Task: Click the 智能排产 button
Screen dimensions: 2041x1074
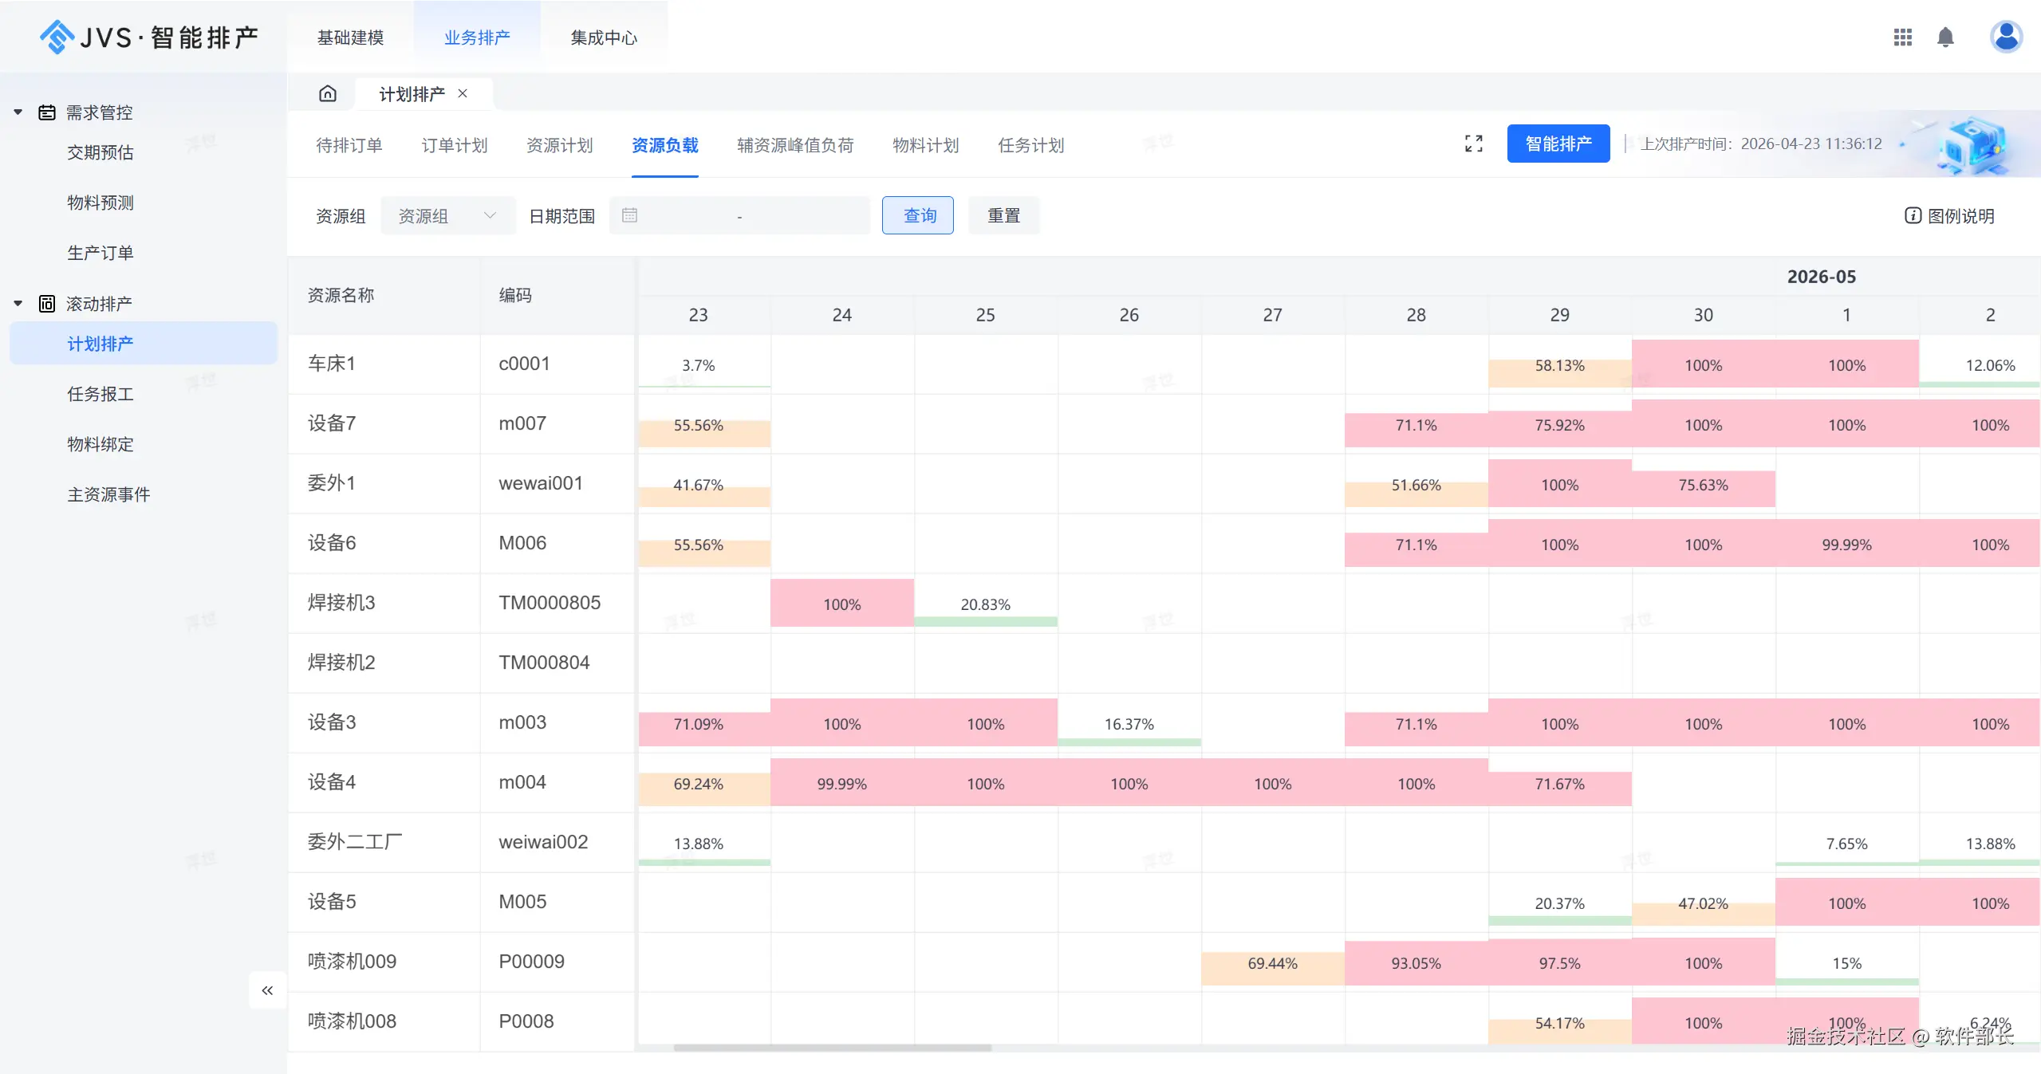Action: pyautogui.click(x=1558, y=144)
